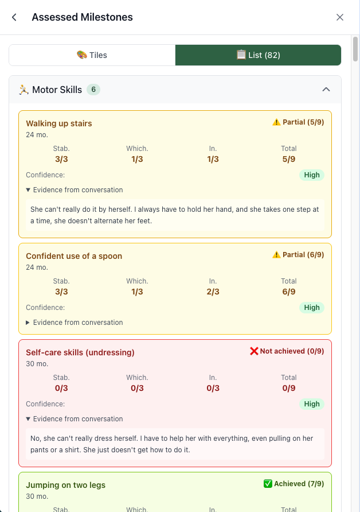Click the vertical scrollbar thumb
The image size is (360, 512).
point(355,49)
